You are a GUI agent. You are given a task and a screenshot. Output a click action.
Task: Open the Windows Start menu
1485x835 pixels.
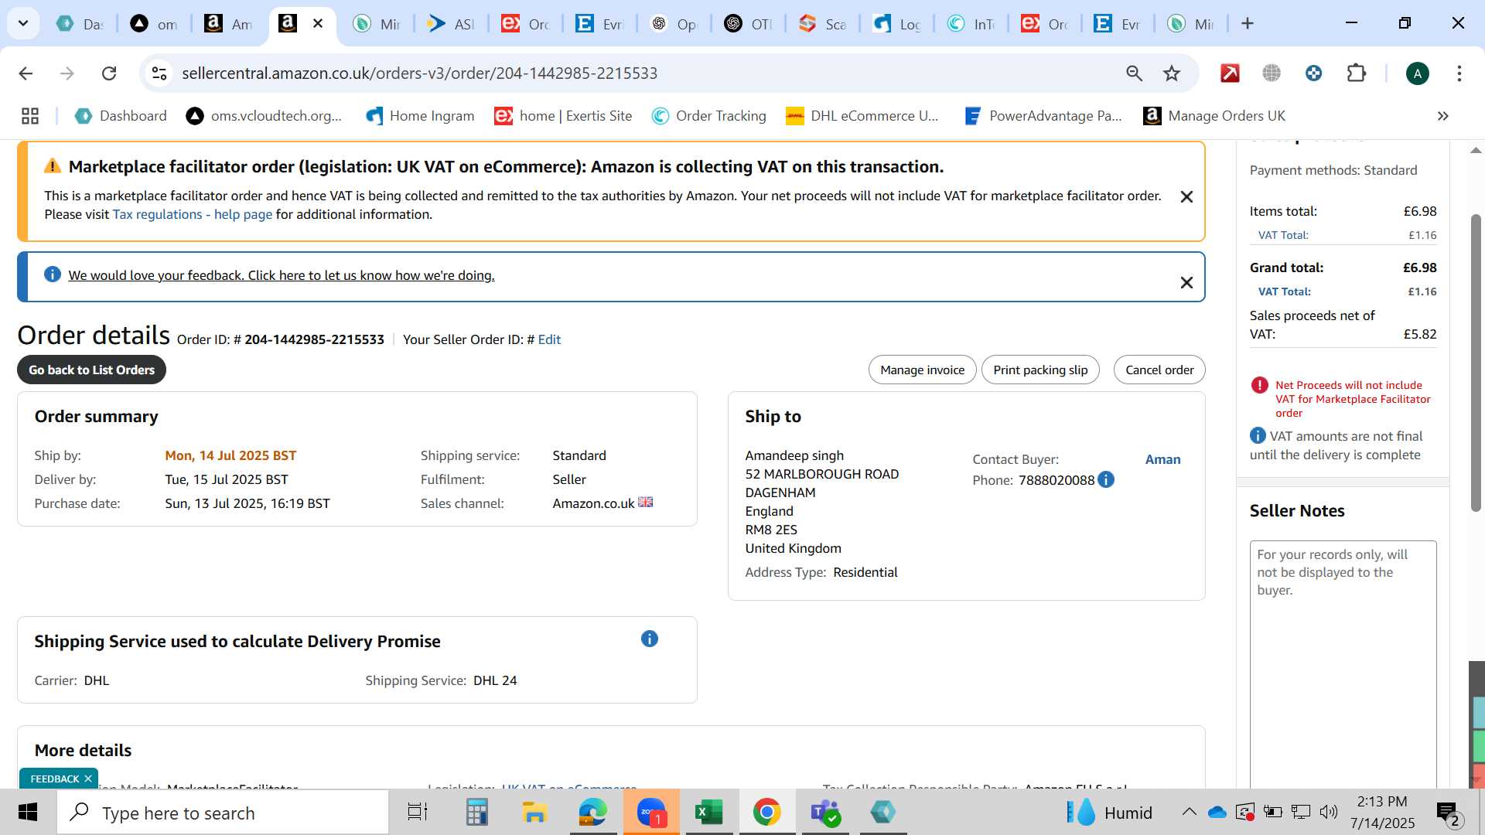coord(28,813)
